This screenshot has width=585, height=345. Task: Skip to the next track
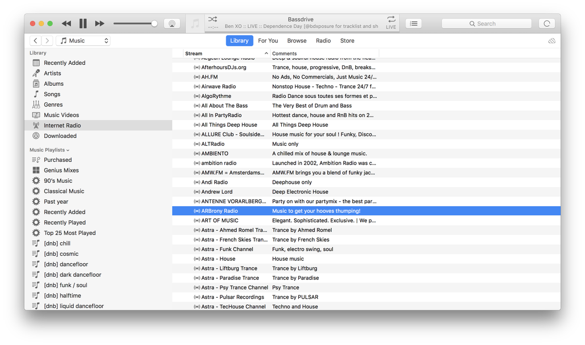coord(99,23)
